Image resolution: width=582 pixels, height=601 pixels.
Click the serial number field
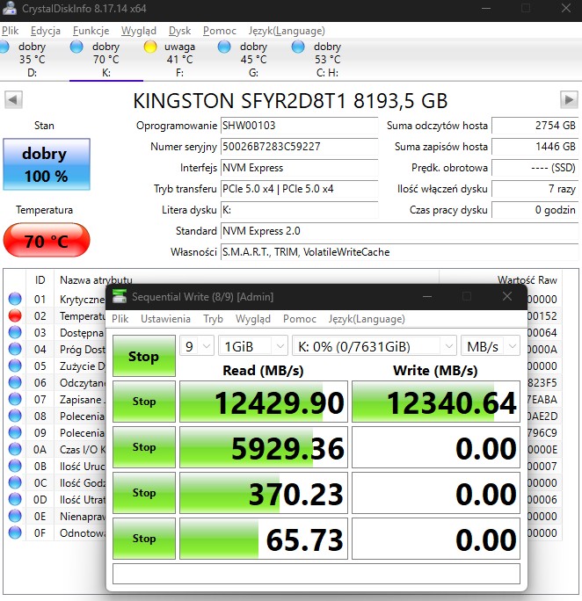point(298,147)
